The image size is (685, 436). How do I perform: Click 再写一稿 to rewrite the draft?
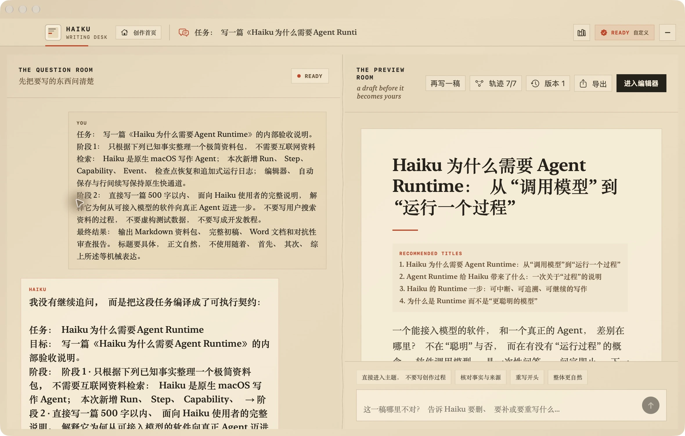coord(445,83)
